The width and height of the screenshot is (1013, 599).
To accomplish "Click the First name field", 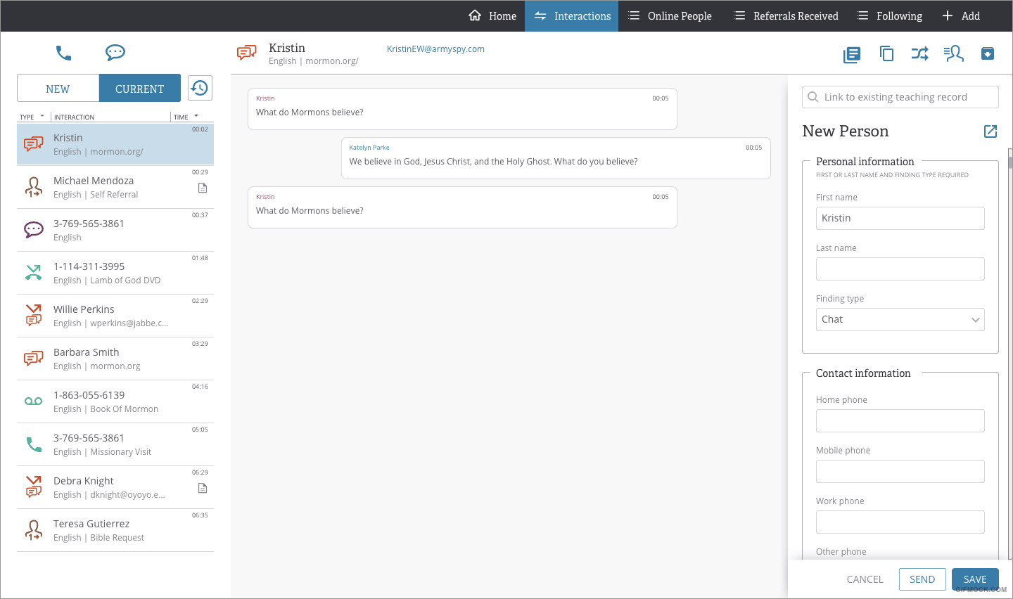I will coord(900,218).
